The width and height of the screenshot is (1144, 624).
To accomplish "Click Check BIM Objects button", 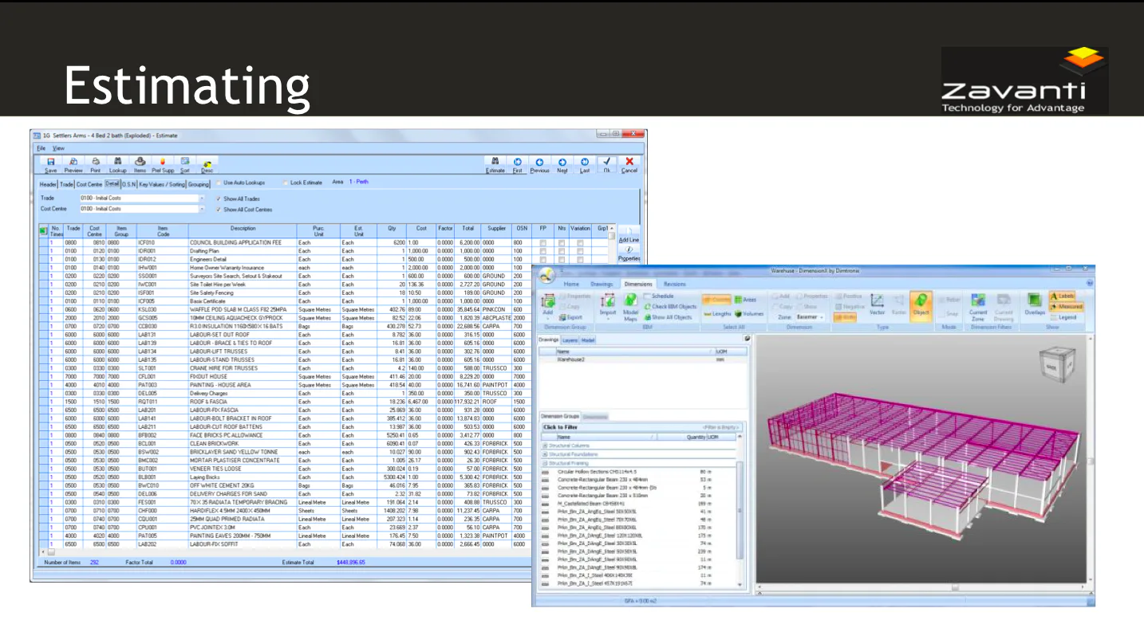I will click(670, 307).
